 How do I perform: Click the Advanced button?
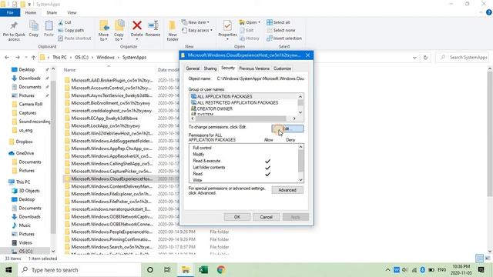pyautogui.click(x=287, y=190)
